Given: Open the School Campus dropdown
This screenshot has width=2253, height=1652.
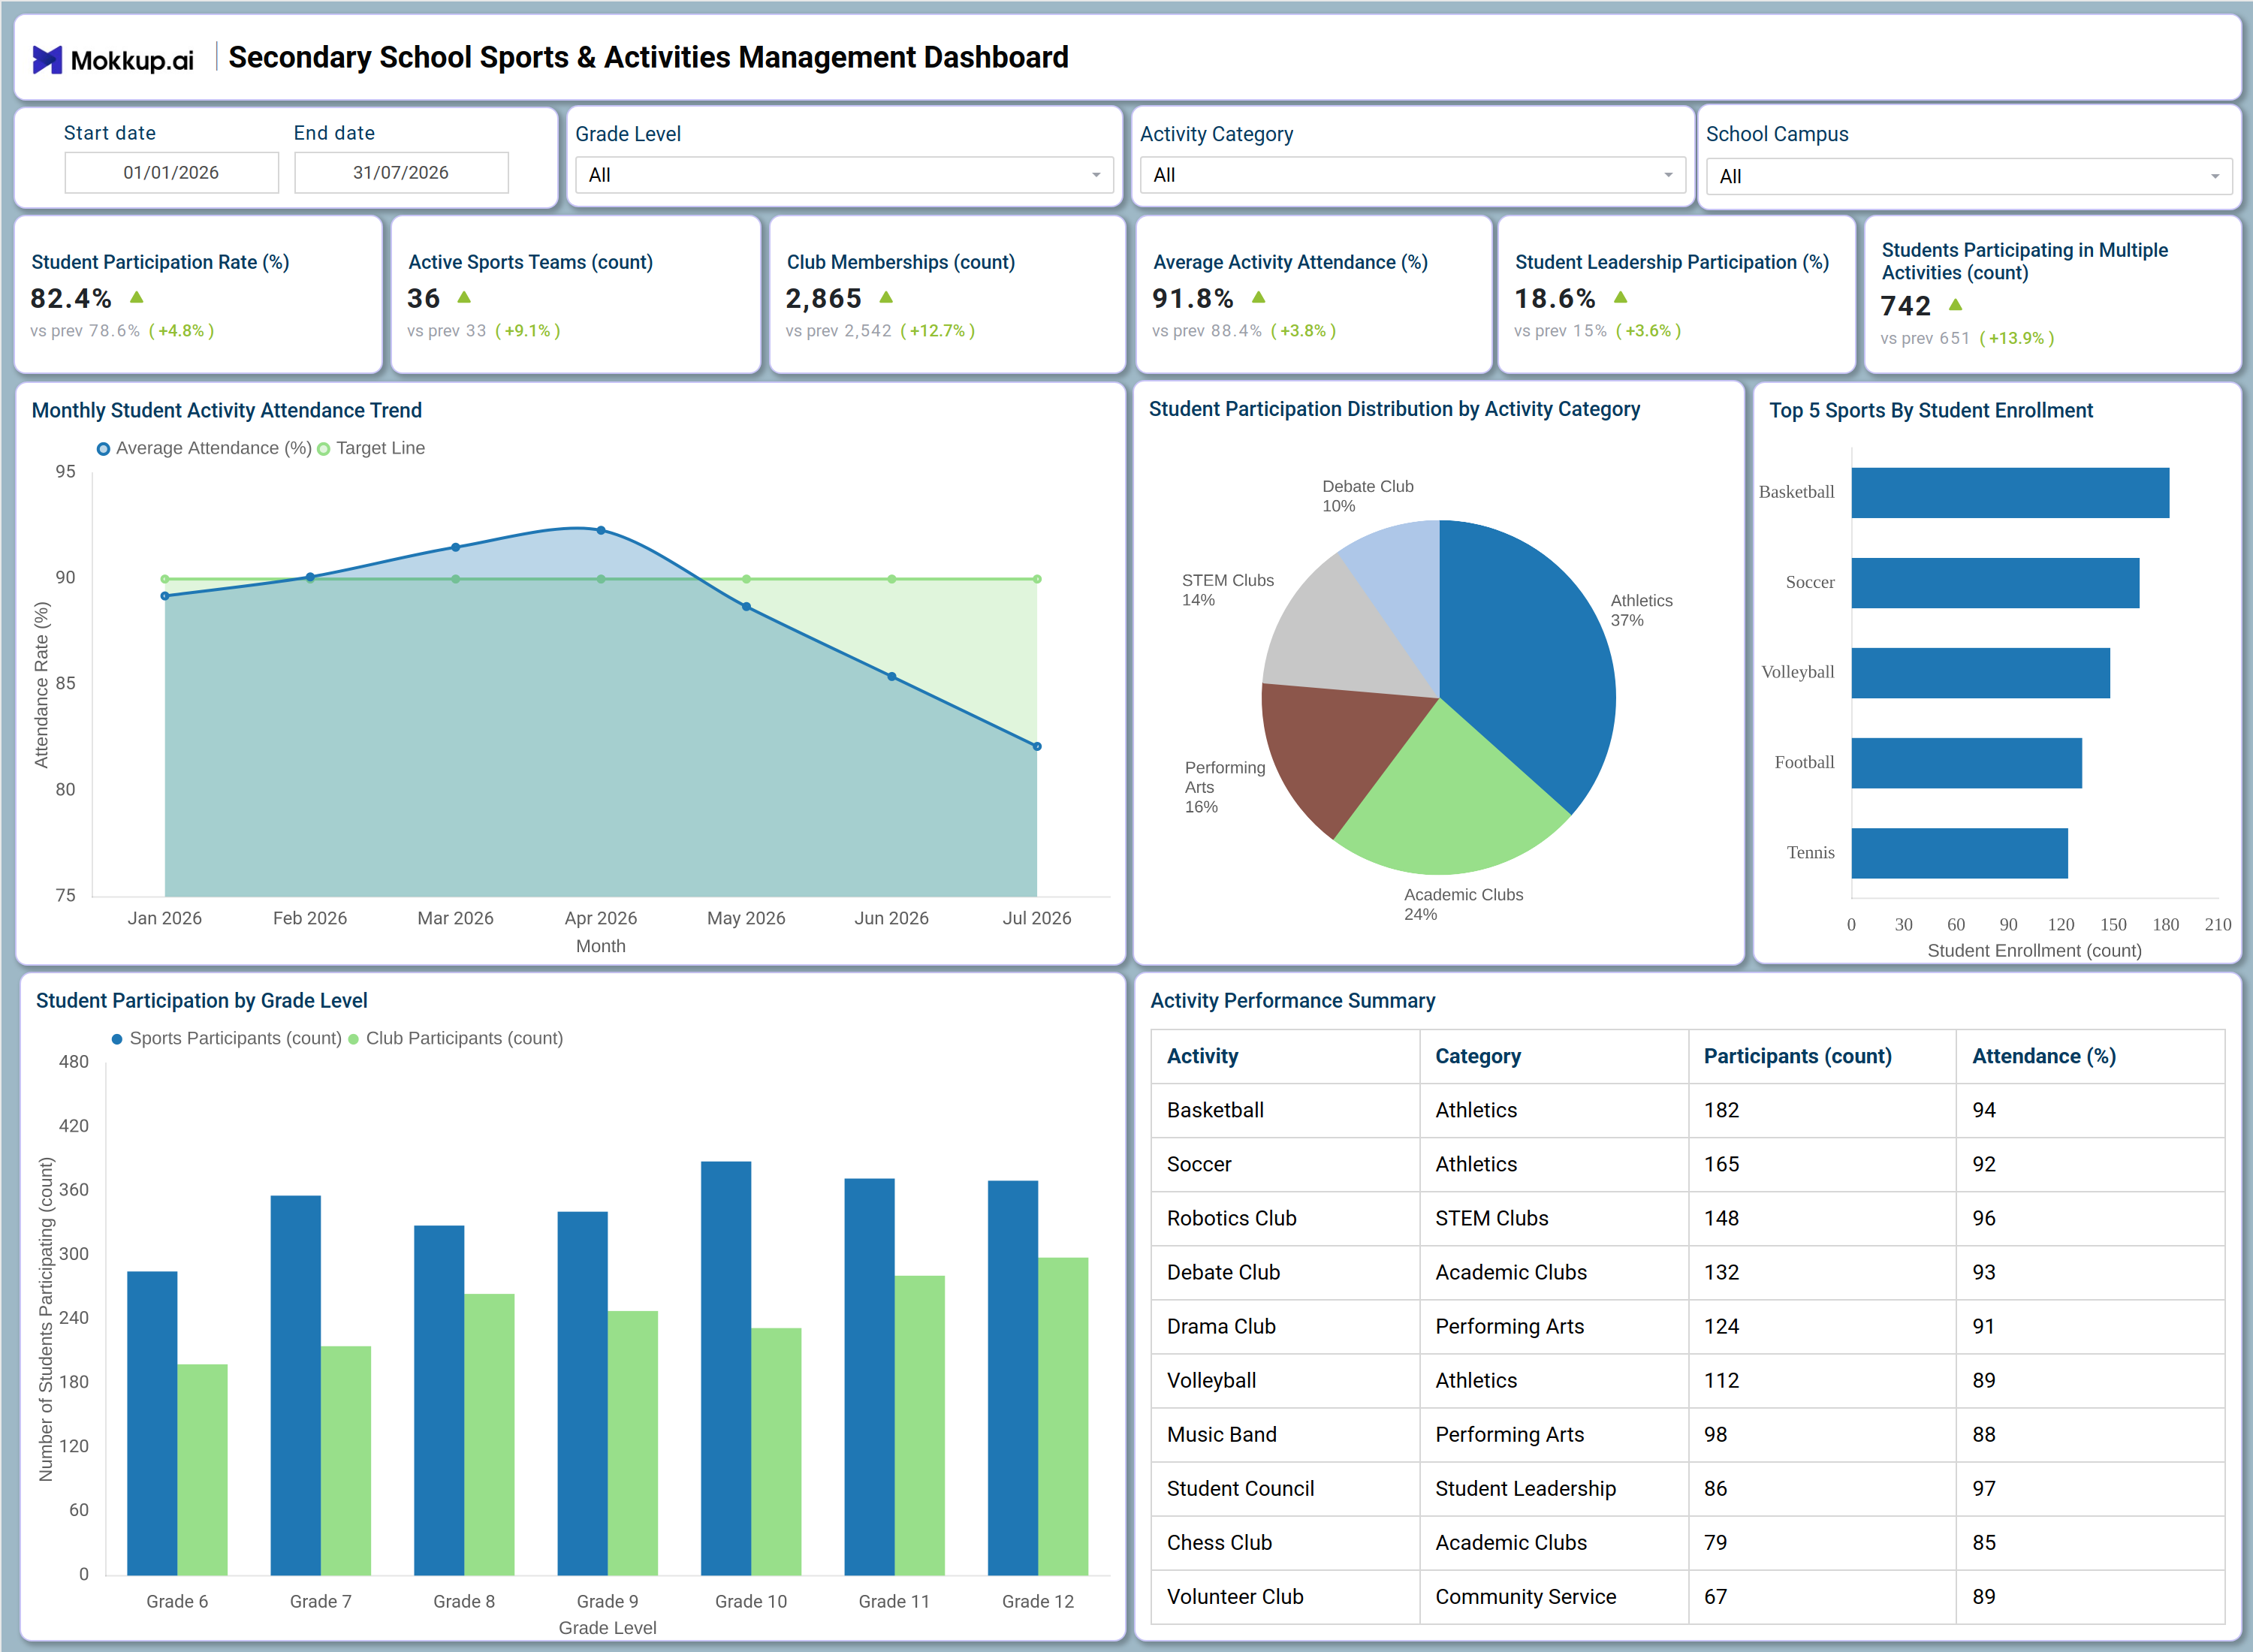Looking at the screenshot, I should (1968, 177).
